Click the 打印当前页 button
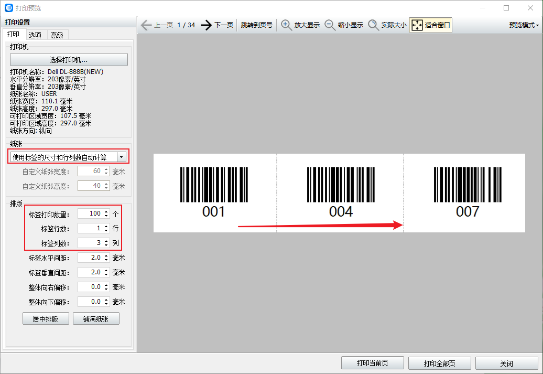This screenshot has height=374, width=543. [373, 363]
